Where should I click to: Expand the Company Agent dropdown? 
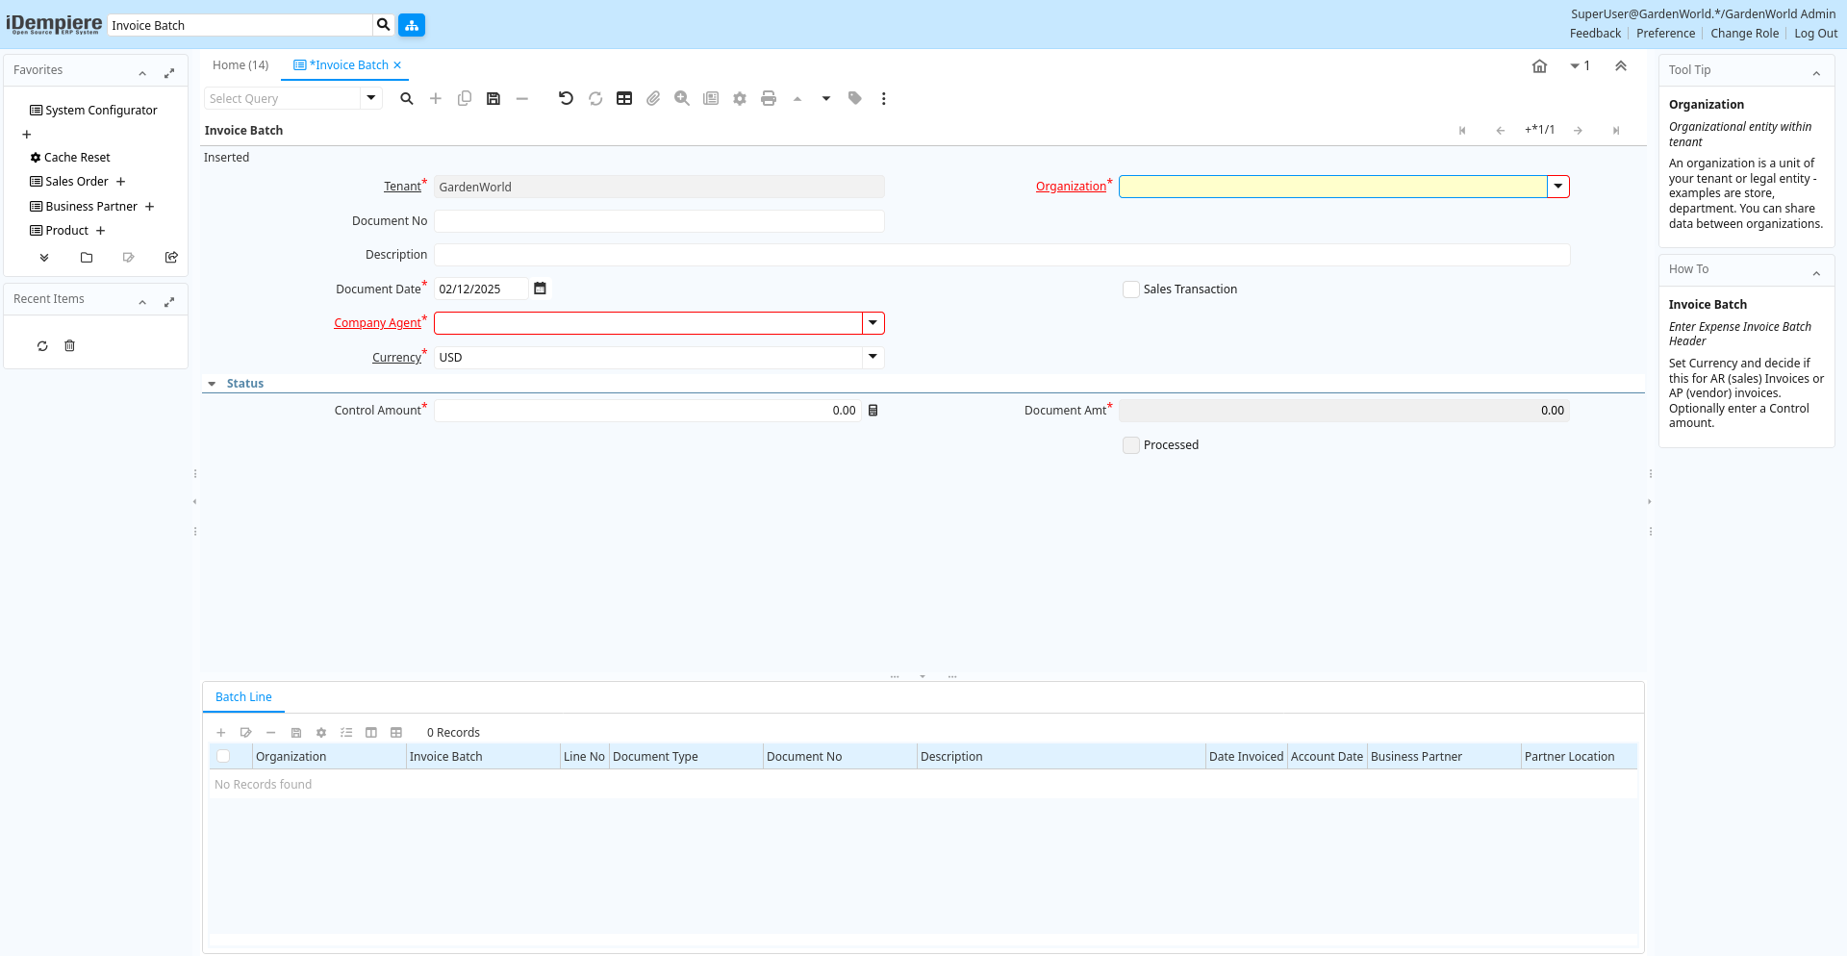pos(873,323)
